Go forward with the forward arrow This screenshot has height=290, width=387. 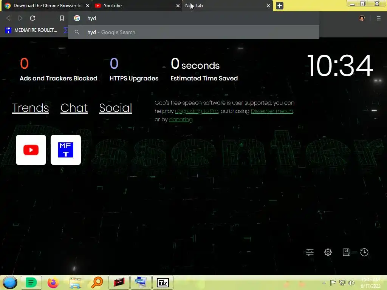click(20, 18)
